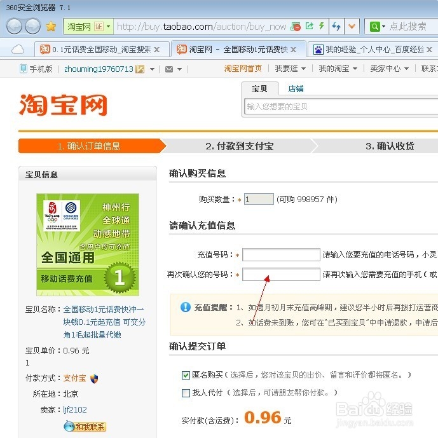The height and width of the screenshot is (438, 438).
Task: Close the 我的经验 百度经验 tab
Action: click(429, 50)
